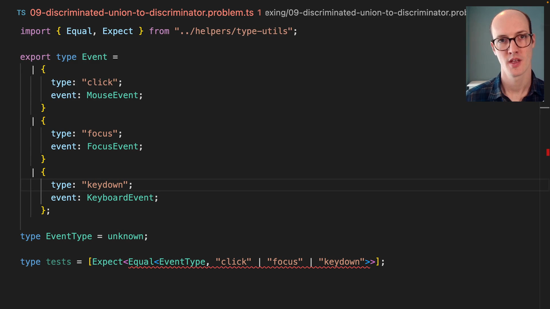Place cursor on the unknown keyword
The height and width of the screenshot is (309, 550).
pos(126,236)
